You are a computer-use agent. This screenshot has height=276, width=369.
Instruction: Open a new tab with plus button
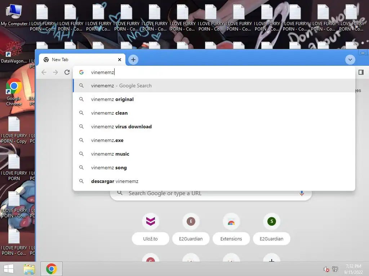[133, 60]
